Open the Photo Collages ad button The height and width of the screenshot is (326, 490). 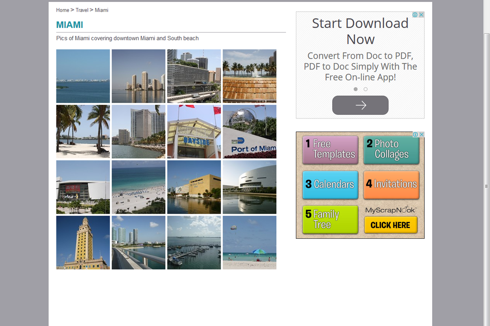click(x=391, y=150)
